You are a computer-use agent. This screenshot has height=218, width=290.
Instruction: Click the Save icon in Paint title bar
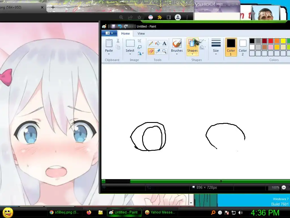pyautogui.click(x=113, y=26)
